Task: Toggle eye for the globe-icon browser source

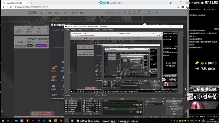Action: pos(97,101)
